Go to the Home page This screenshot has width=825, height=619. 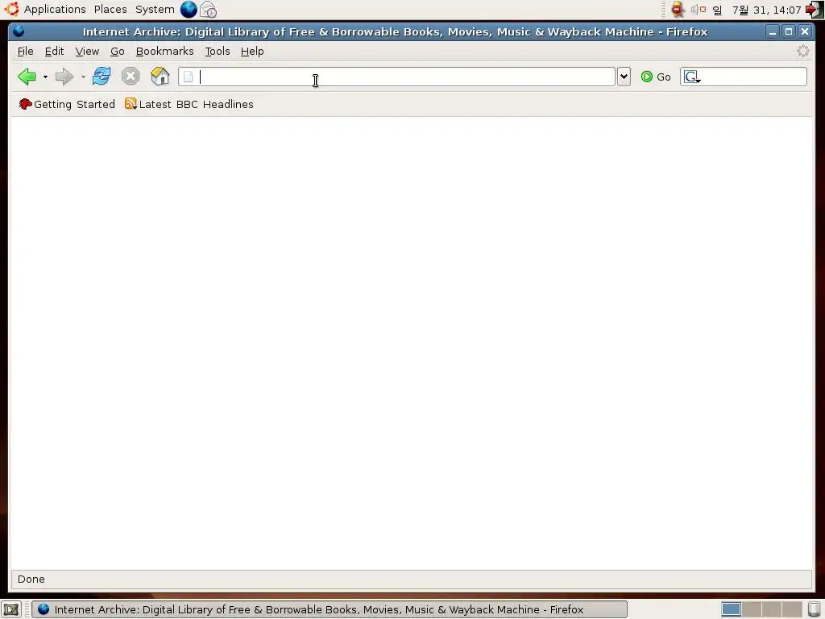160,77
